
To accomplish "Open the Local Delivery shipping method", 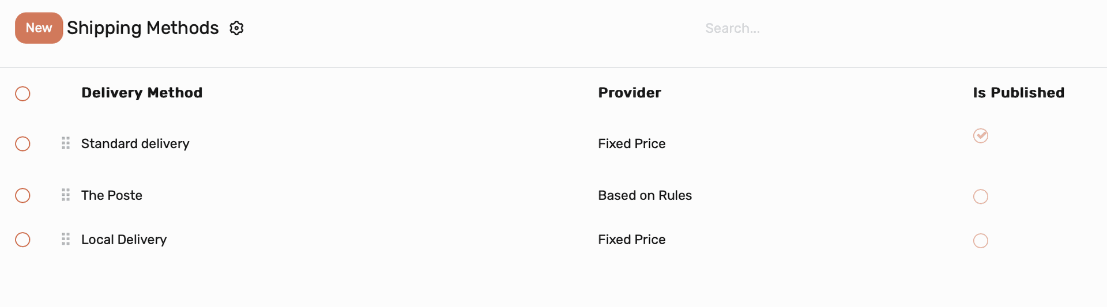I will pos(124,240).
